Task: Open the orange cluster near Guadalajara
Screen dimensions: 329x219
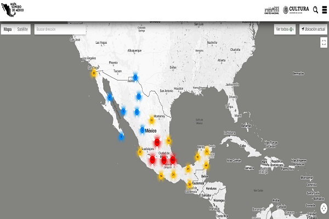Action: (140, 152)
